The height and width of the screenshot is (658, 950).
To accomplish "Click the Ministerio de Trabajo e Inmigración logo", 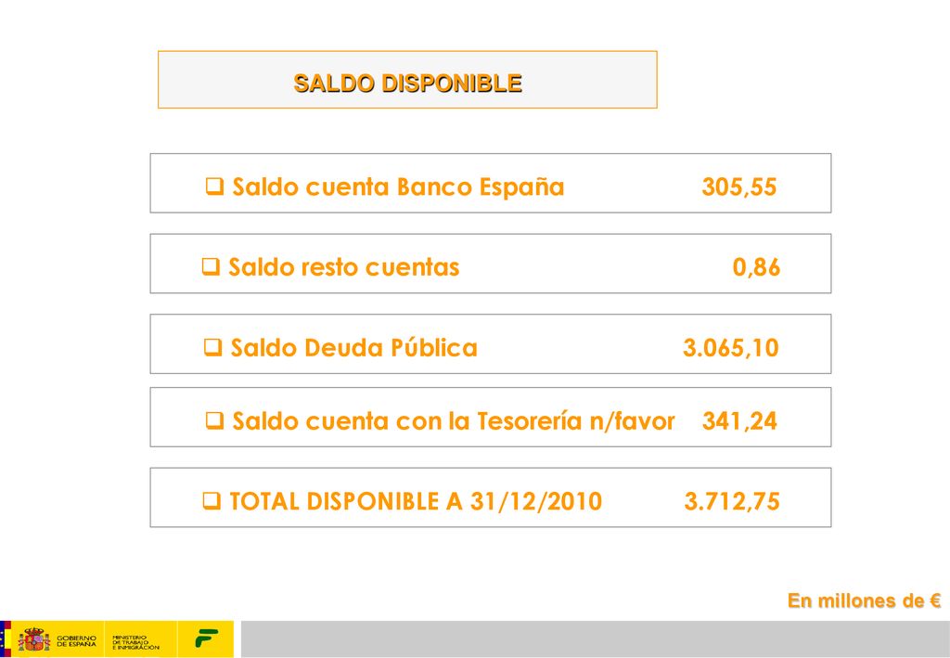I will [x=135, y=642].
